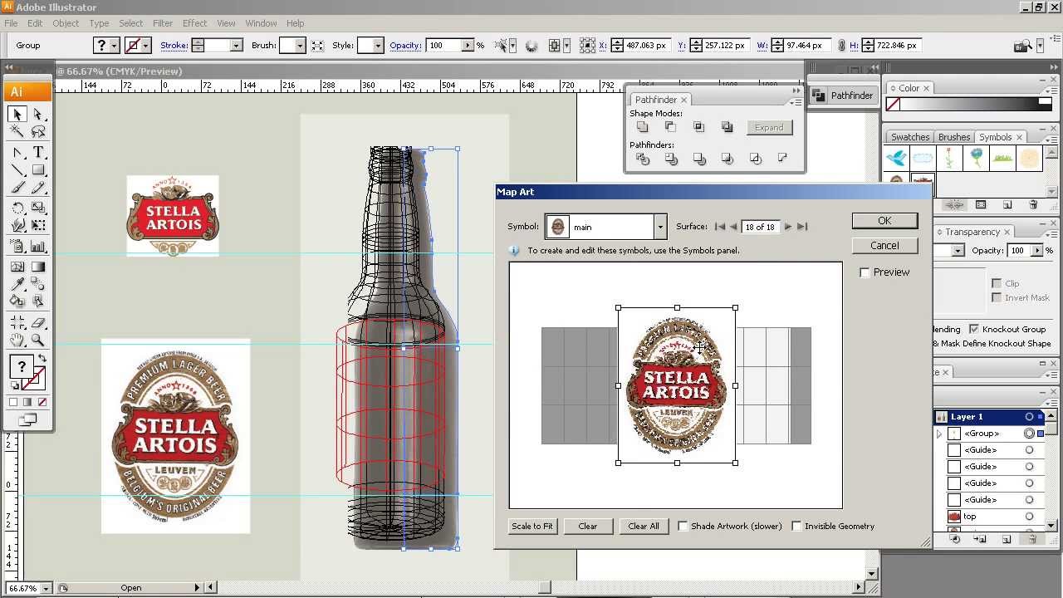Screen dimensions: 1063x598
Task: Select the Type tool
Action: coord(38,153)
